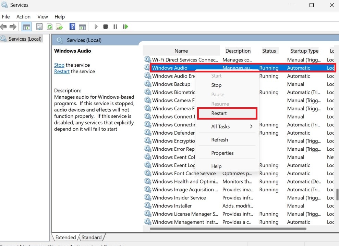Viewport: 339px width, 246px height.
Task: Maximize the Services window
Action: tap(312, 5)
